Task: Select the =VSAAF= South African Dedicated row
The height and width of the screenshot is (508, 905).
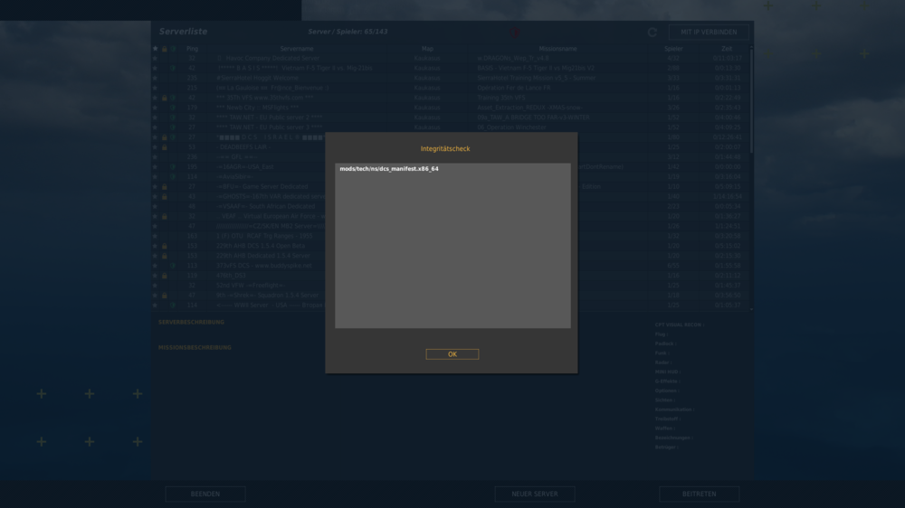Action: [x=450, y=206]
